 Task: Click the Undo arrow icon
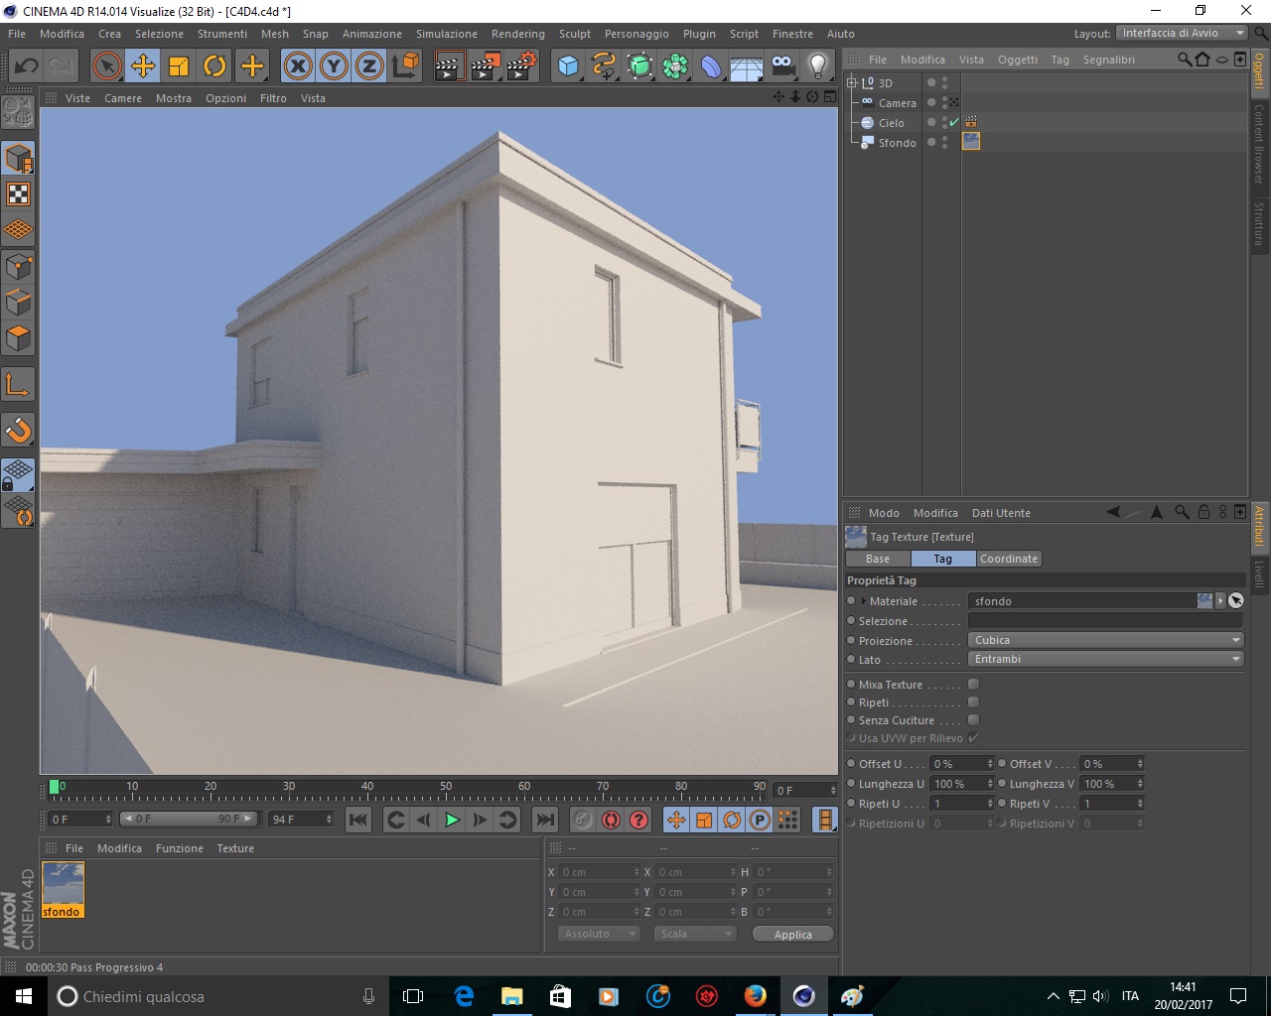pyautogui.click(x=26, y=66)
